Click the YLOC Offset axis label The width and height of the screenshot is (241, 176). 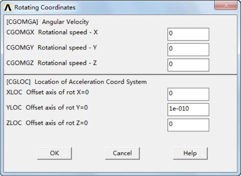click(47, 107)
